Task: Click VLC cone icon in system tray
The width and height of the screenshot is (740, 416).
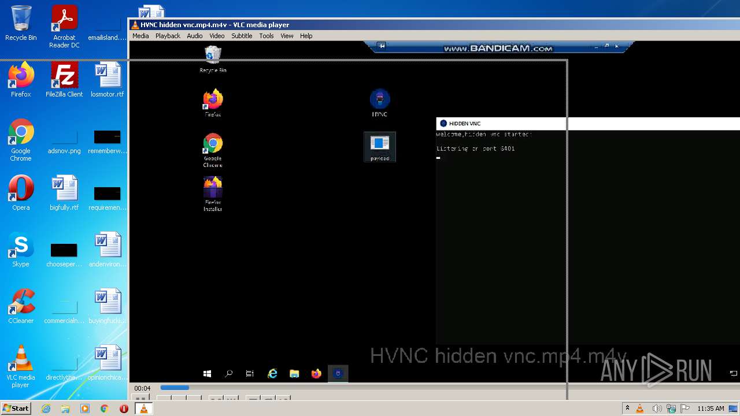Action: (640, 408)
